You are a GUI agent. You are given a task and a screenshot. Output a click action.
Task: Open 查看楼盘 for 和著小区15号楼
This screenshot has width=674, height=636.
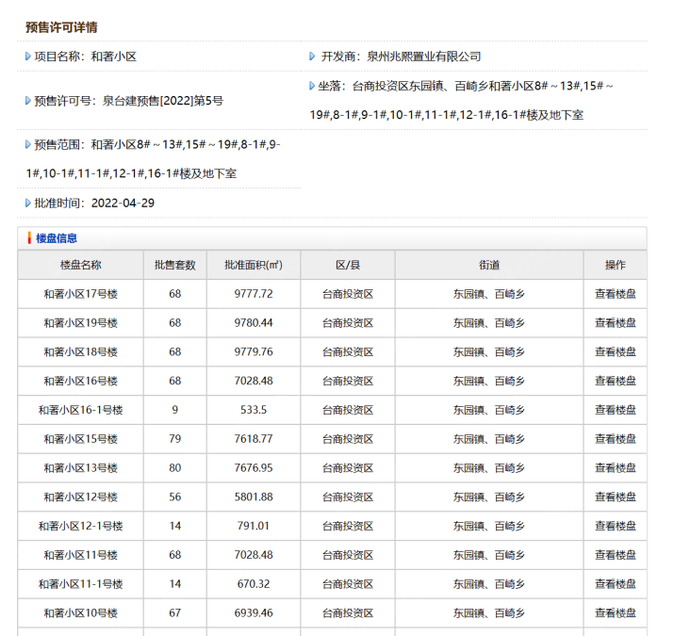tap(616, 439)
